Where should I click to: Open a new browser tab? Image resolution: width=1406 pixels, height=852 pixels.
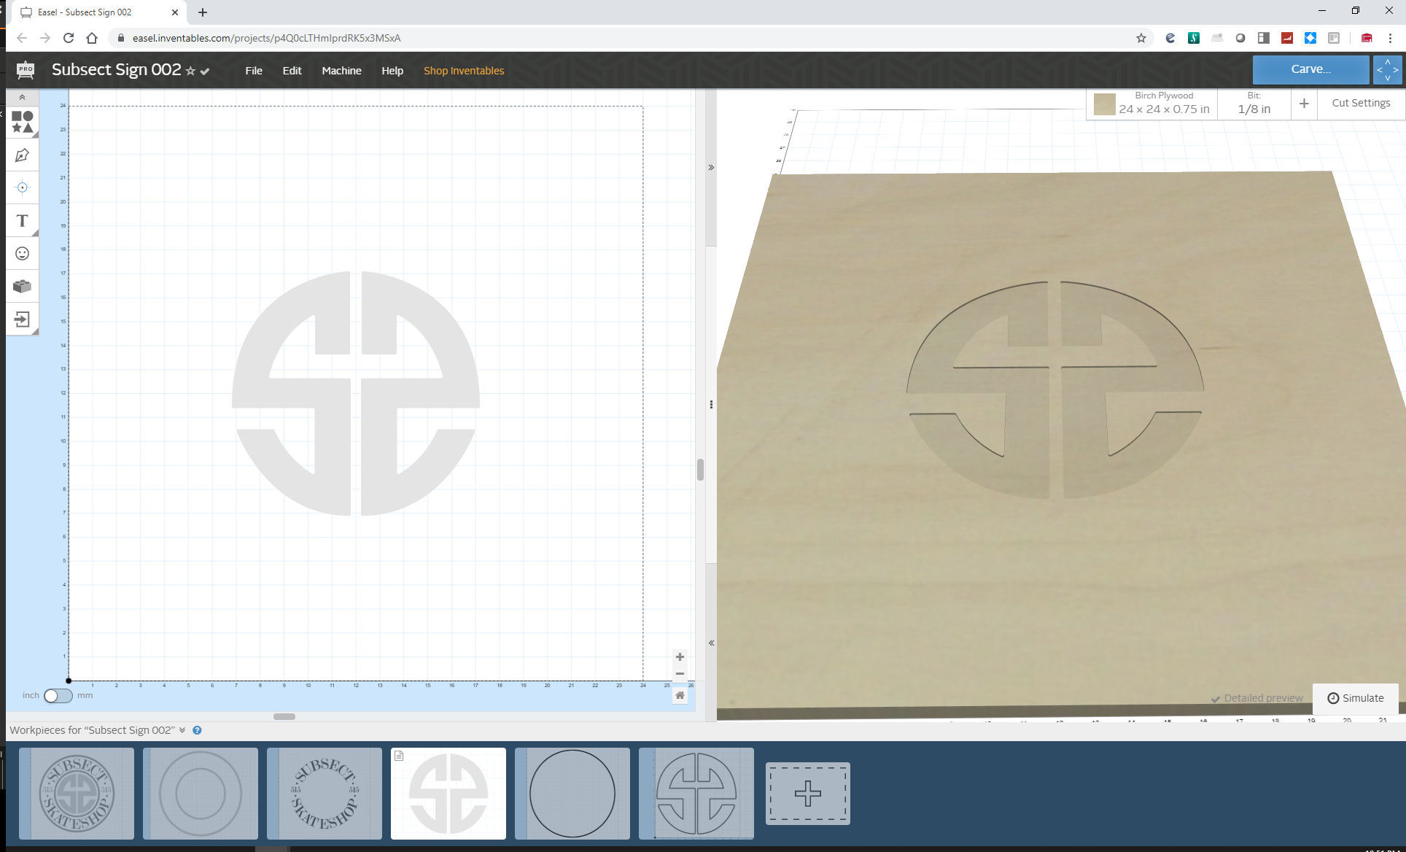pos(203,12)
